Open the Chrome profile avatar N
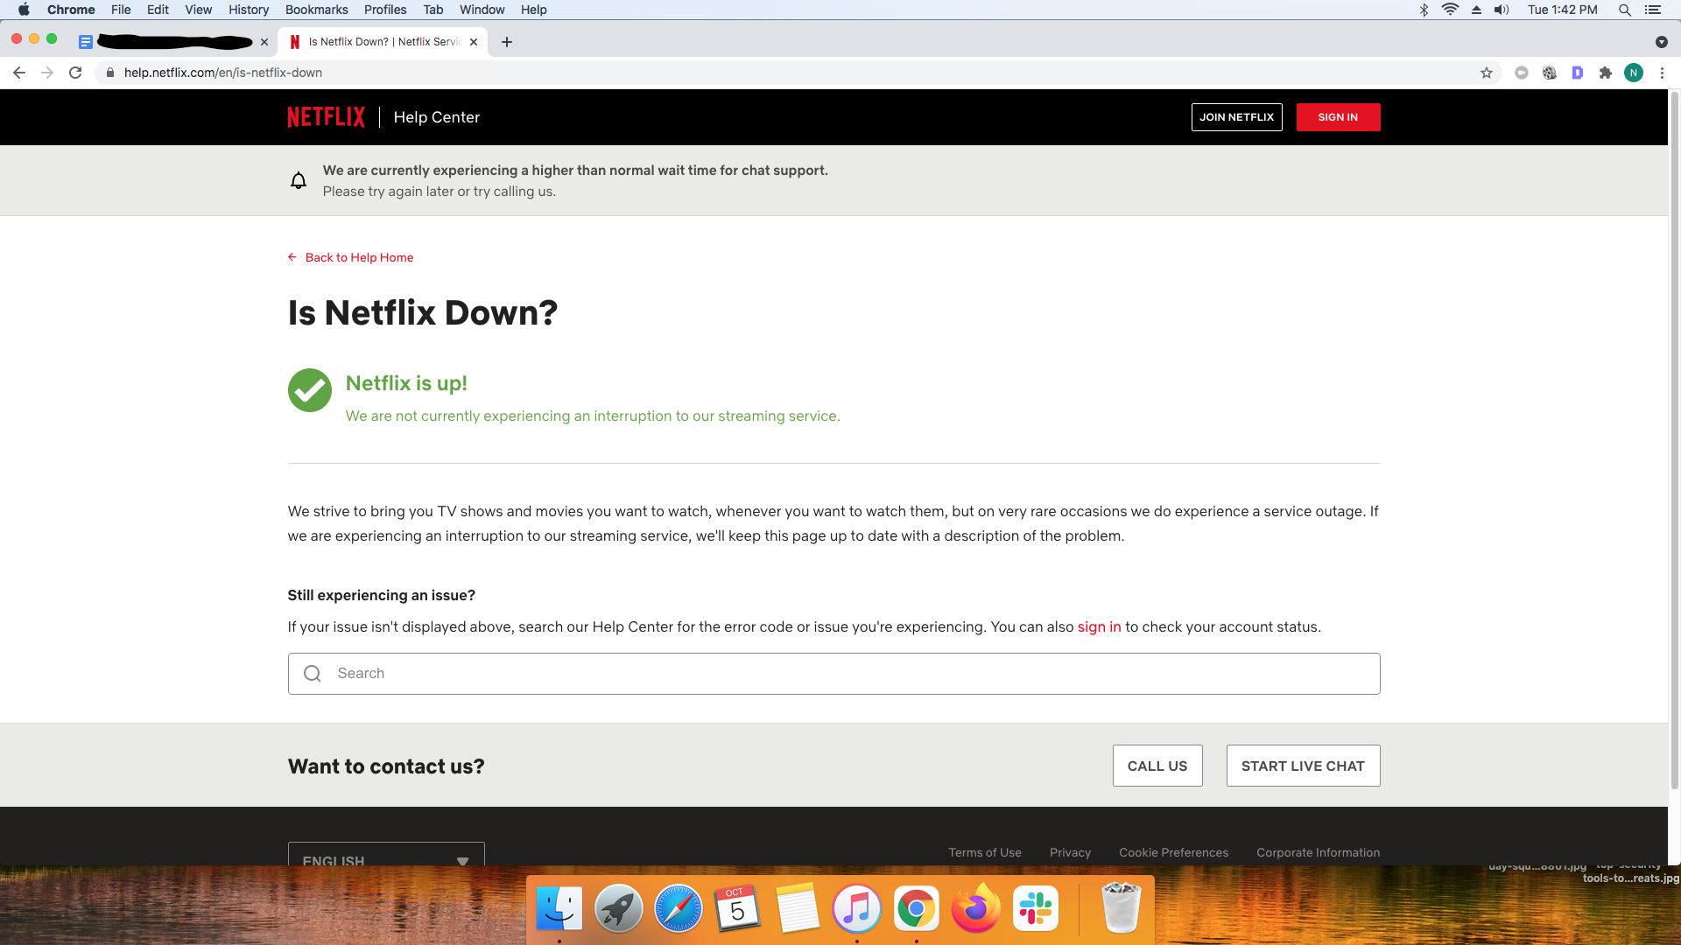Screen dimensions: 1681x945 click(1634, 73)
